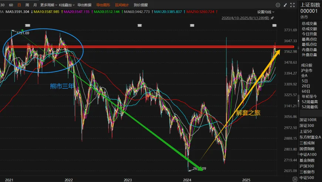Click 导出图形 in the toolbar
The image size is (322, 182).
pos(103,5)
